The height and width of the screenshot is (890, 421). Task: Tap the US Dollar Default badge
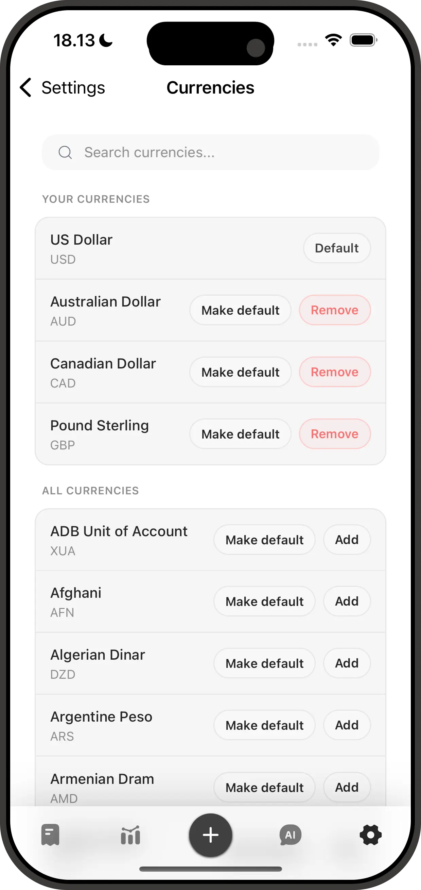tap(336, 248)
